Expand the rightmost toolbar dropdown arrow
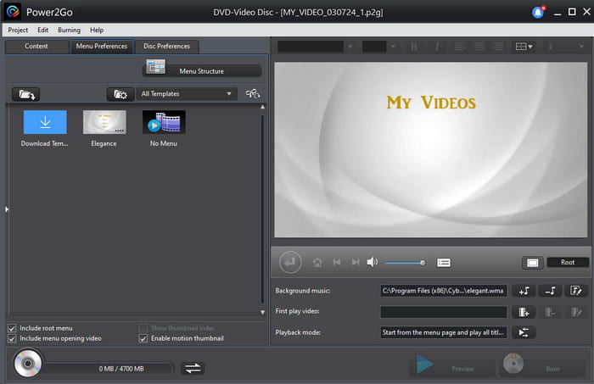594x384 pixels. 581,47
